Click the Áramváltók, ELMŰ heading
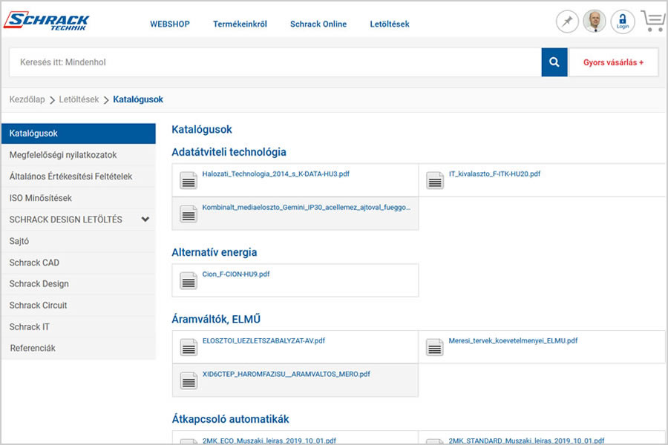Viewport: 668px width, 445px height. tap(216, 319)
